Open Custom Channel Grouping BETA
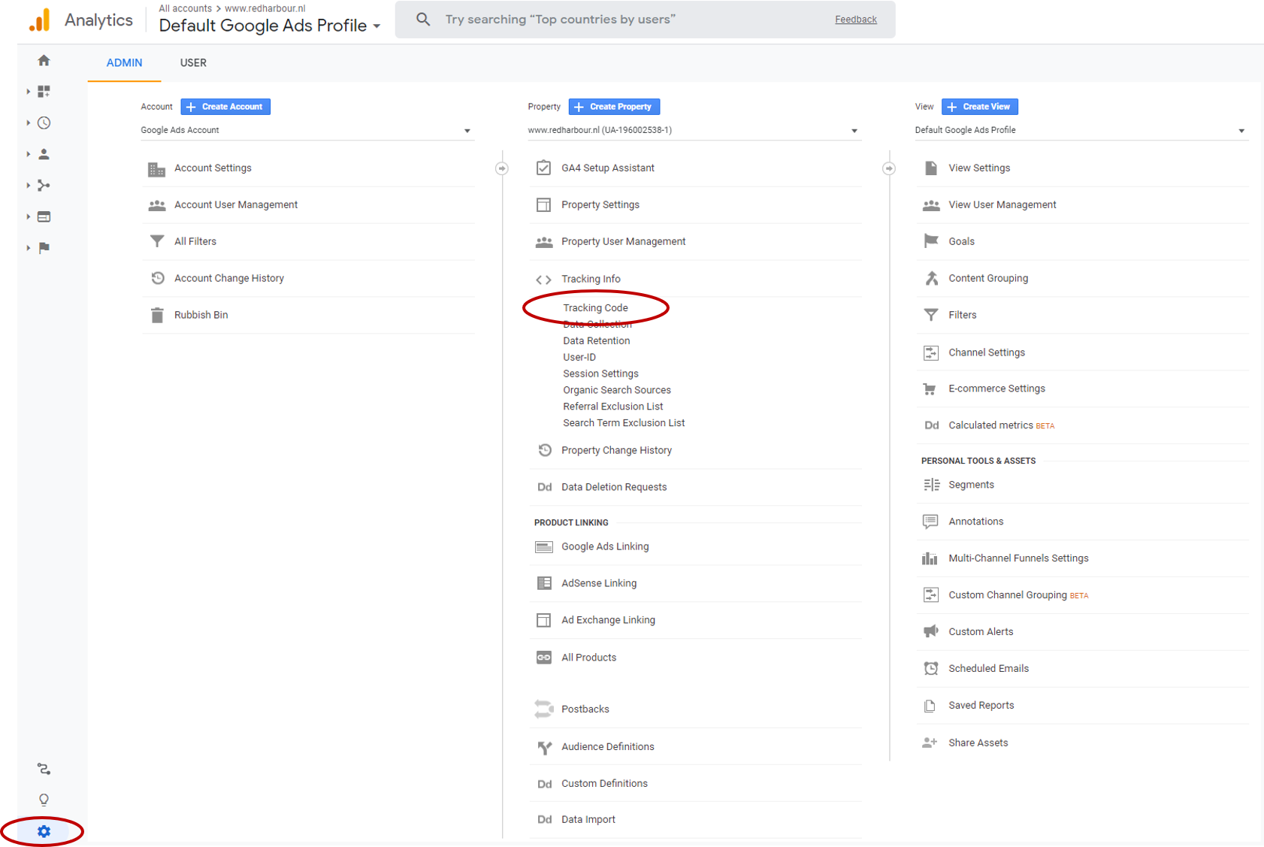This screenshot has height=847, width=1264. pos(1018,595)
